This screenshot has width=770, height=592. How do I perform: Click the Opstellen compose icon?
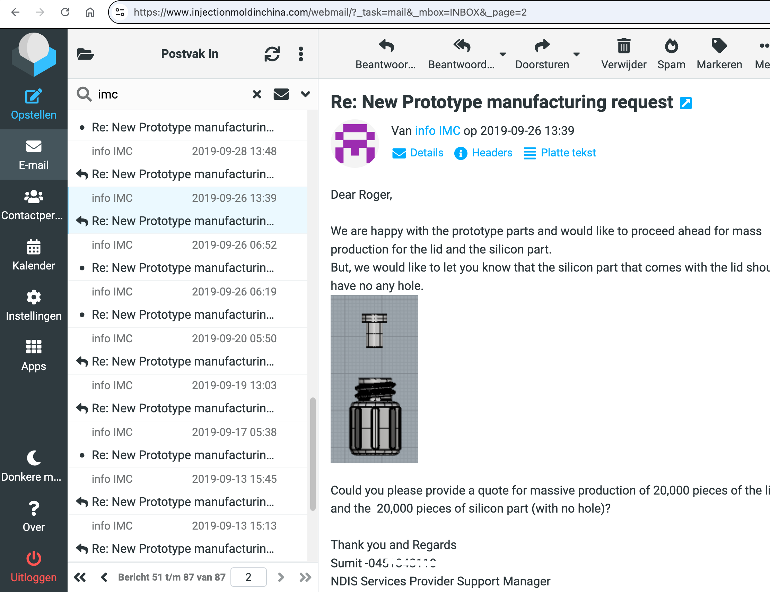[34, 96]
